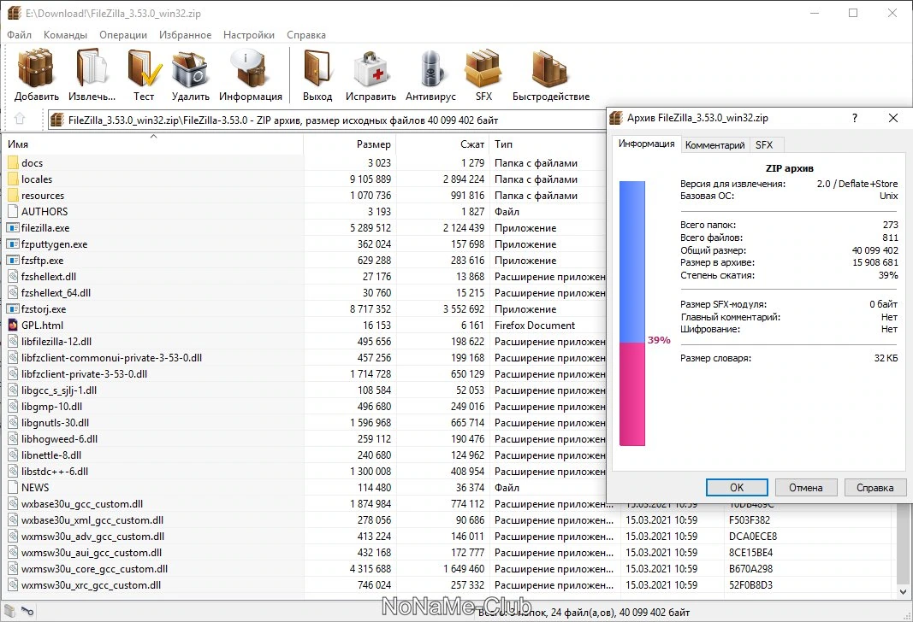Sort by the Сжат column header

pos(442,144)
